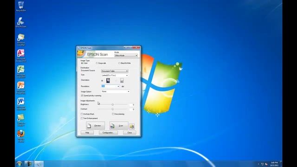Select the landscape orientation page icon

point(122,80)
